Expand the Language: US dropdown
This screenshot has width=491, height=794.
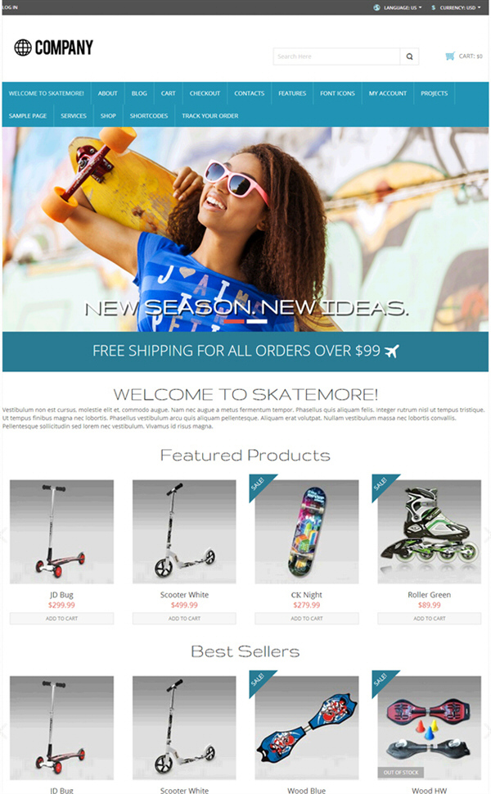[x=403, y=7]
